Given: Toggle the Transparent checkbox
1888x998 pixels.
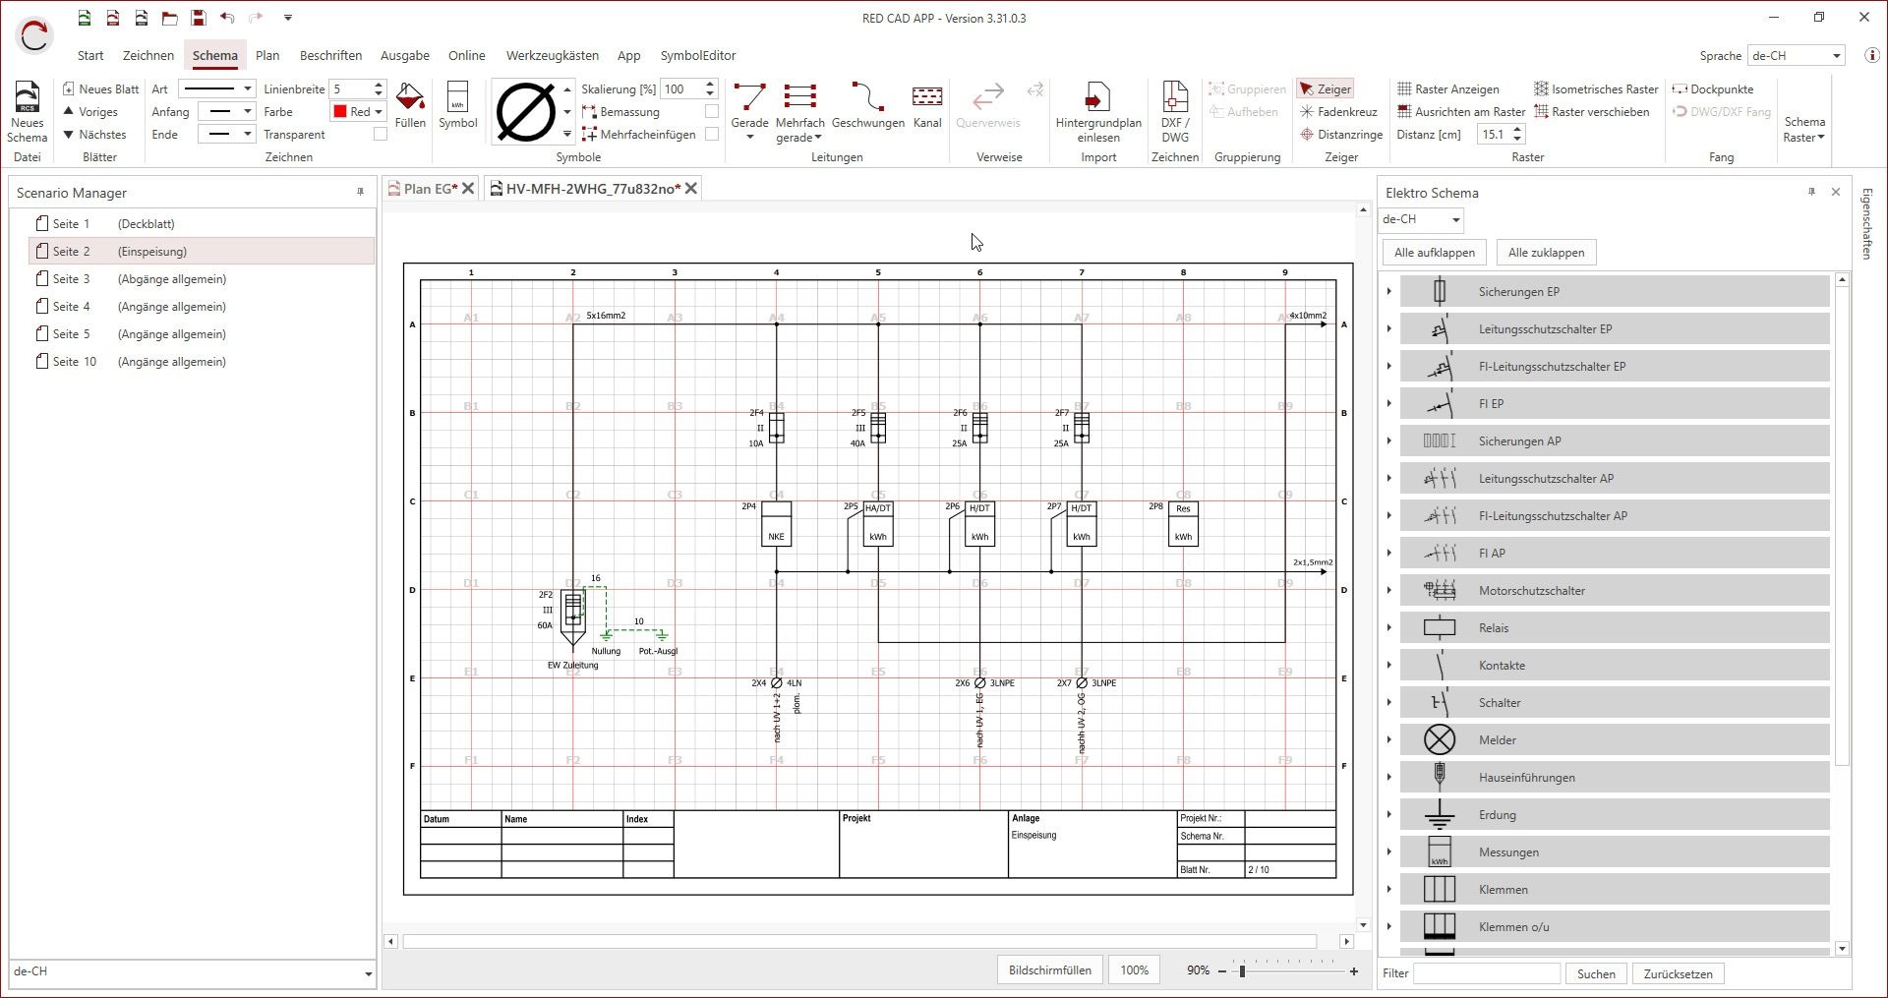Looking at the screenshot, I should pos(380,134).
